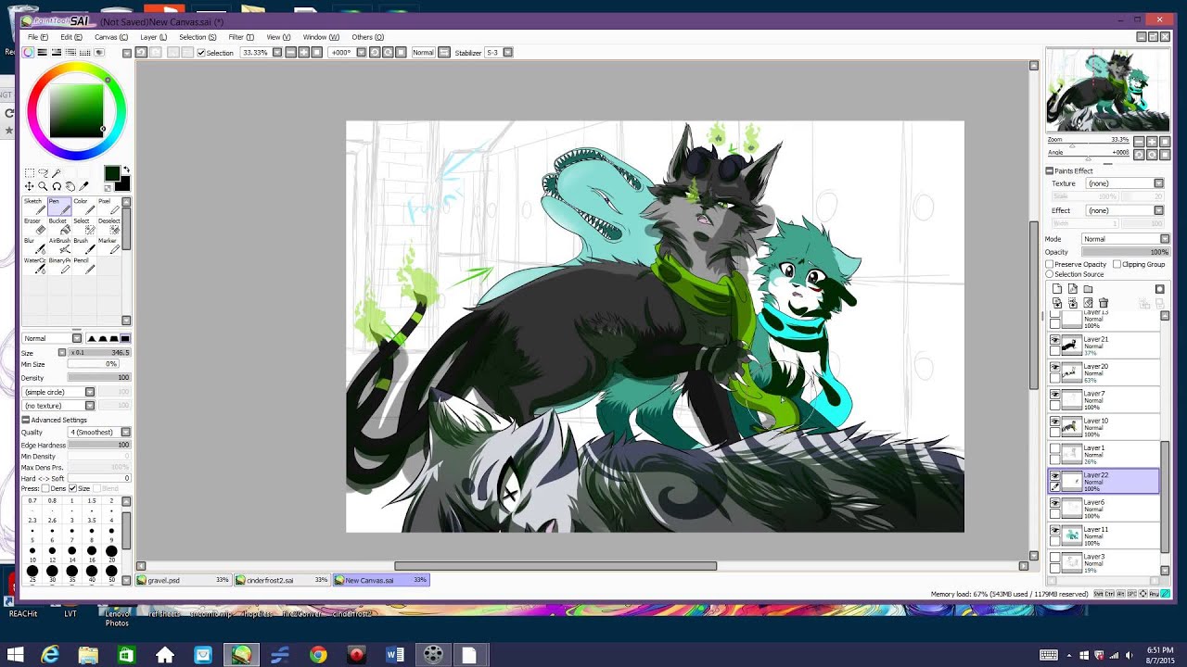Open the simple circle shape dropdown
The width and height of the screenshot is (1187, 667).
pos(90,392)
